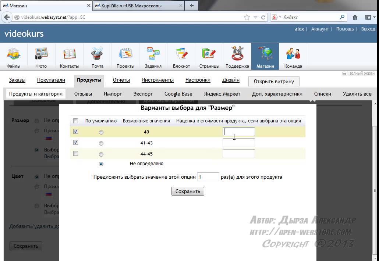Select the Продукты и категории submenu
This screenshot has height=261, width=379.
click(x=36, y=94)
